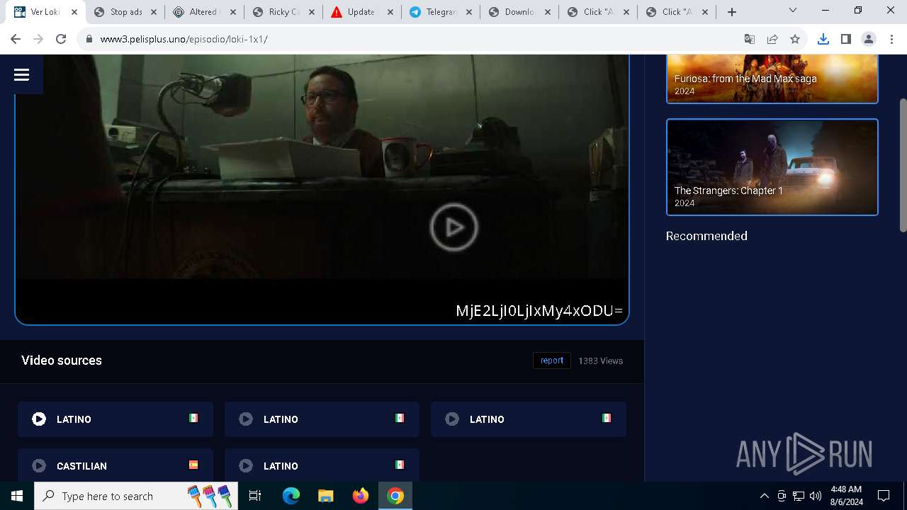Screen dimensions: 907x510
Task: View the site information lock icon
Action: coord(89,39)
